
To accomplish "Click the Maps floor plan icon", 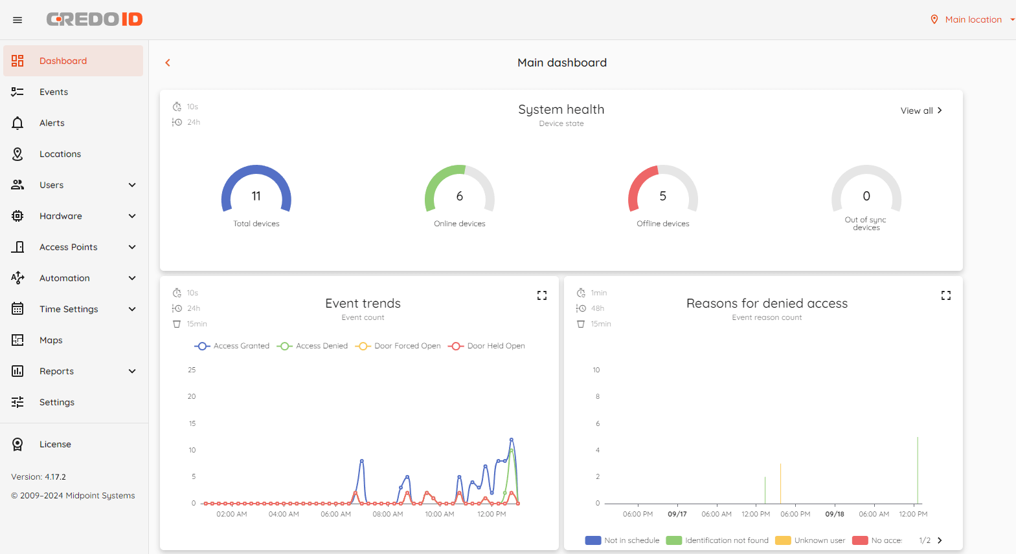I will point(17,340).
